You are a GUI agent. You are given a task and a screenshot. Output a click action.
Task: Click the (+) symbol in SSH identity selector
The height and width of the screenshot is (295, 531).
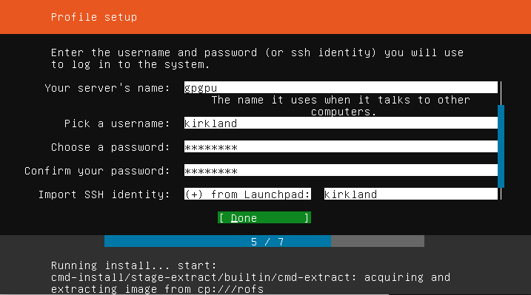[194, 194]
